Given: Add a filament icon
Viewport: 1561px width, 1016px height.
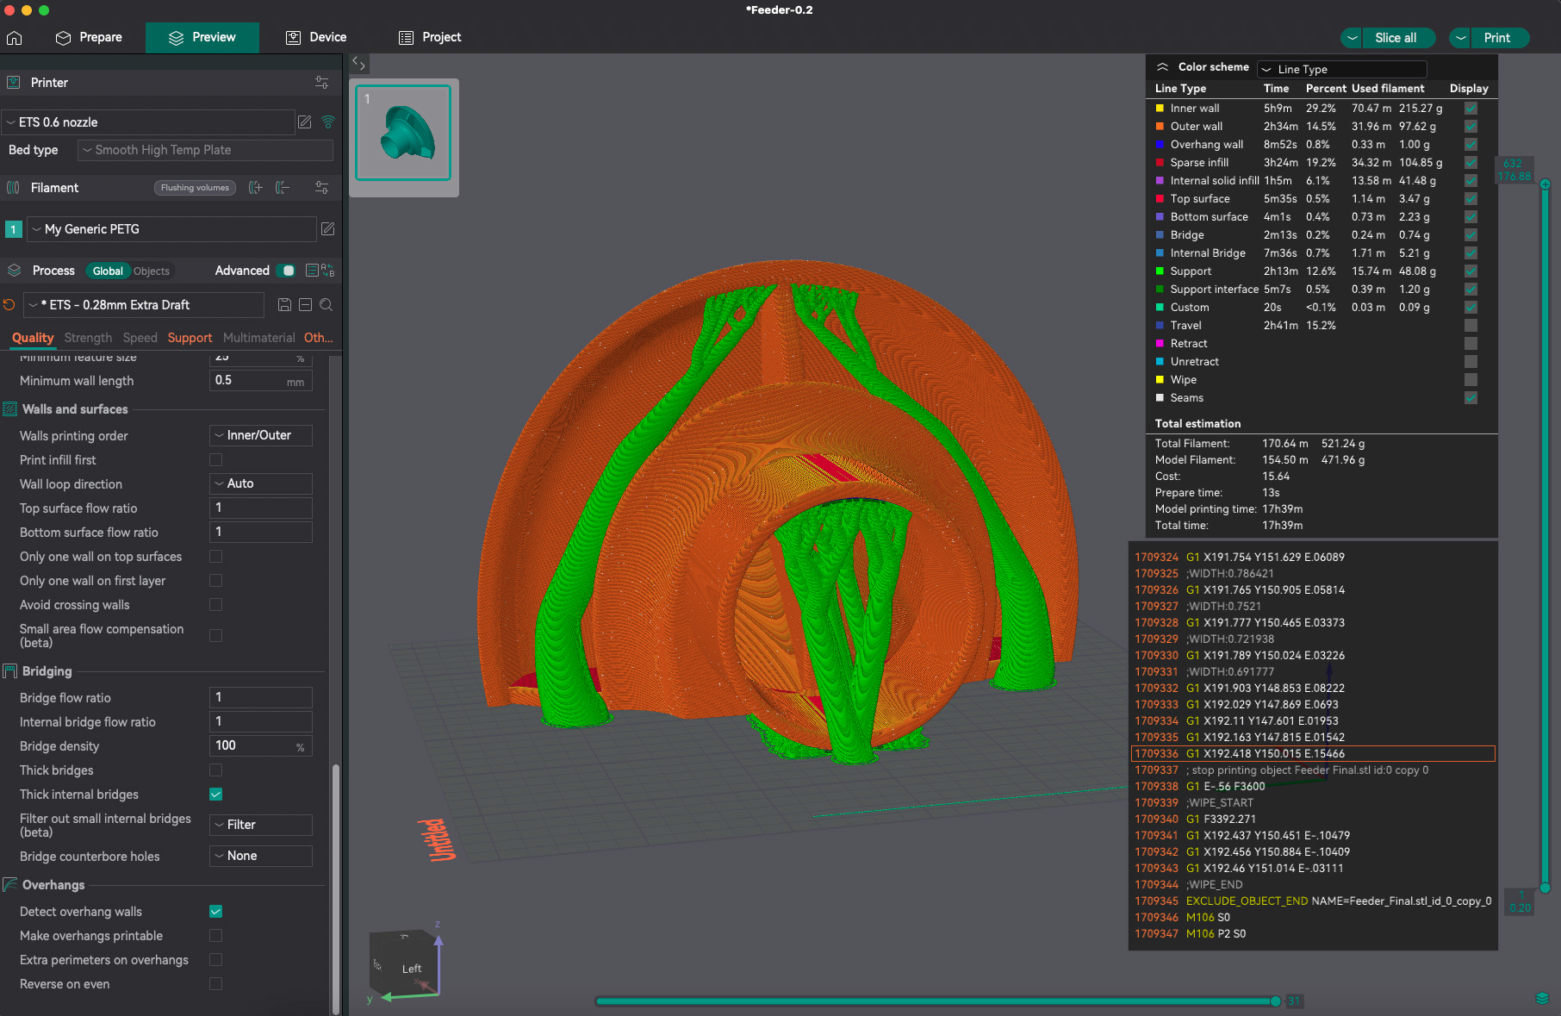Looking at the screenshot, I should (x=256, y=188).
